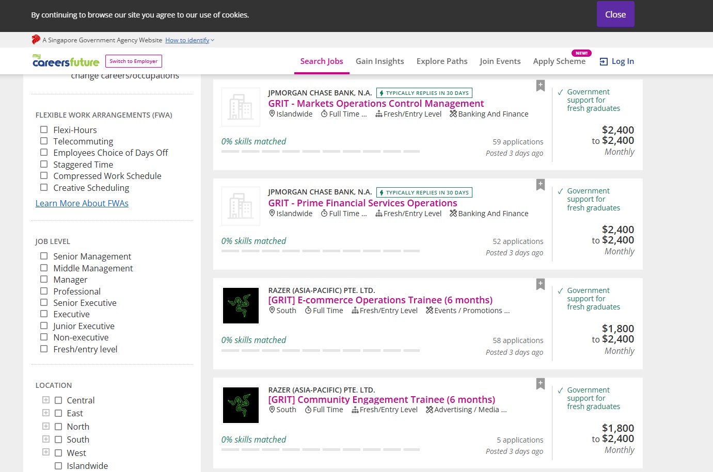Tick the Fresh/entry level checkbox
This screenshot has width=713, height=472.
click(44, 349)
